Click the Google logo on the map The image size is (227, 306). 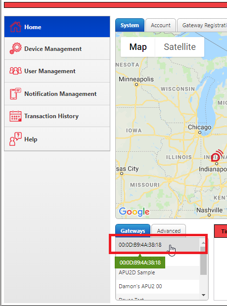(134, 212)
